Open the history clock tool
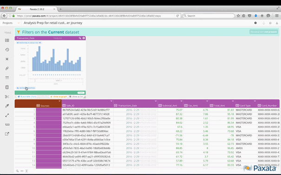Screen dimensions: 281x175 pos(7,50)
